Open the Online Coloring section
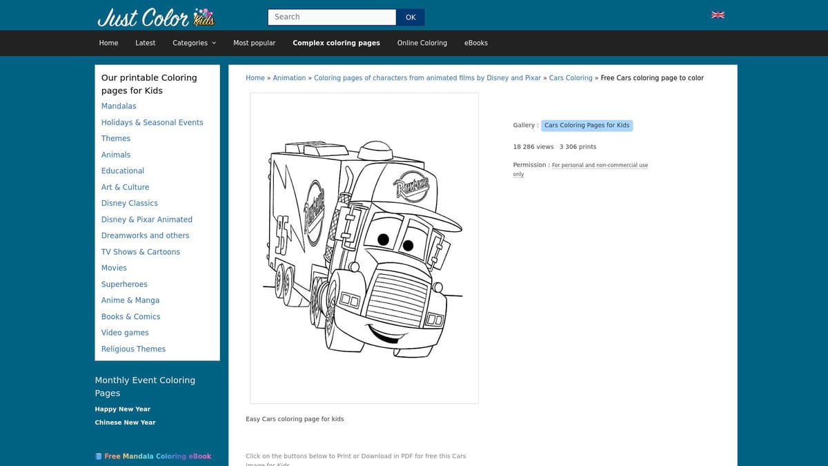The width and height of the screenshot is (828, 466). tap(422, 43)
